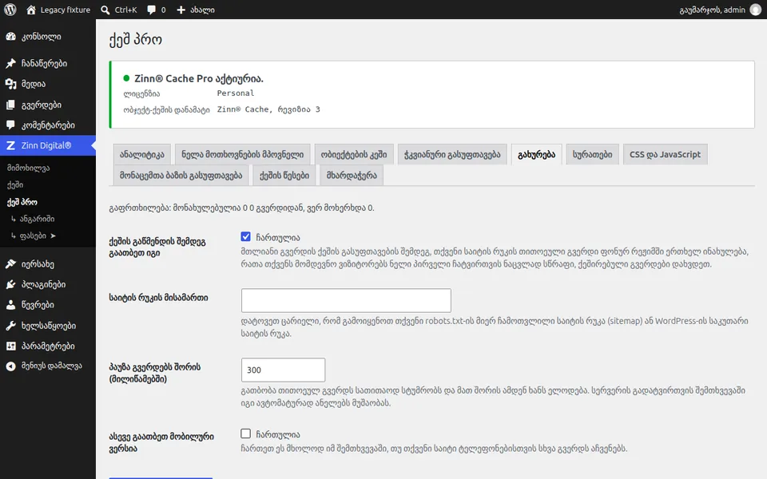Click the პაუზა გვერდებს შორის field showing 300
Screen dimensions: 767x479
[x=283, y=370]
